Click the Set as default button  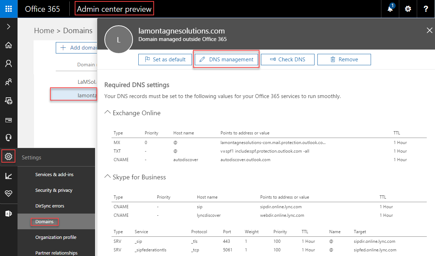coord(165,60)
